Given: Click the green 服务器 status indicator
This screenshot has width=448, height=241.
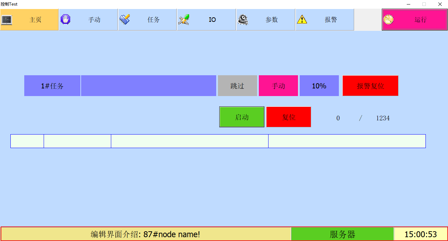Looking at the screenshot, I should (x=342, y=234).
